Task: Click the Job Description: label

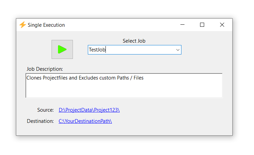Action: tap(45, 69)
